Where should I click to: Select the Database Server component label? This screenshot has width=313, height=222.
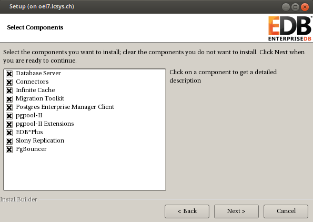38,73
